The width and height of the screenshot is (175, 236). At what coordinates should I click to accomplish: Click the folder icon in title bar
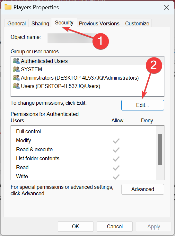pyautogui.click(x=8, y=7)
